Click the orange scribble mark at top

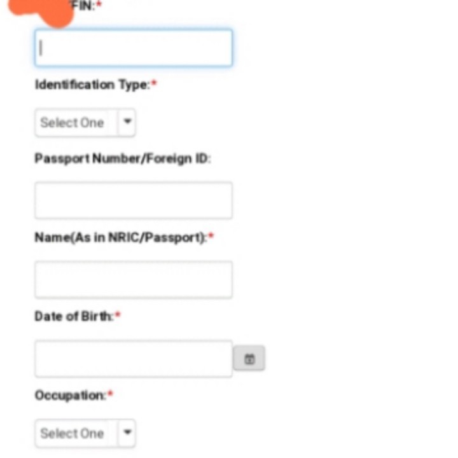click(45, 11)
